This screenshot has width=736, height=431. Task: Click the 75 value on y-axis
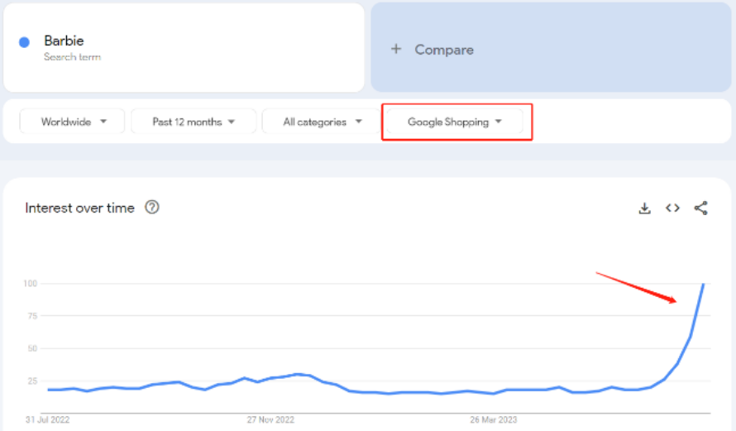tap(31, 316)
